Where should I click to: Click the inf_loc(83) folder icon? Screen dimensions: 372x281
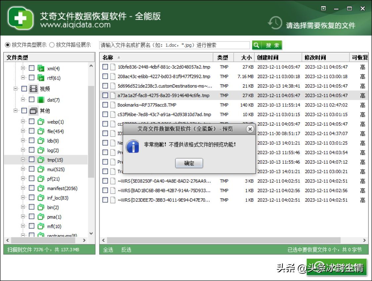[x=41, y=198]
